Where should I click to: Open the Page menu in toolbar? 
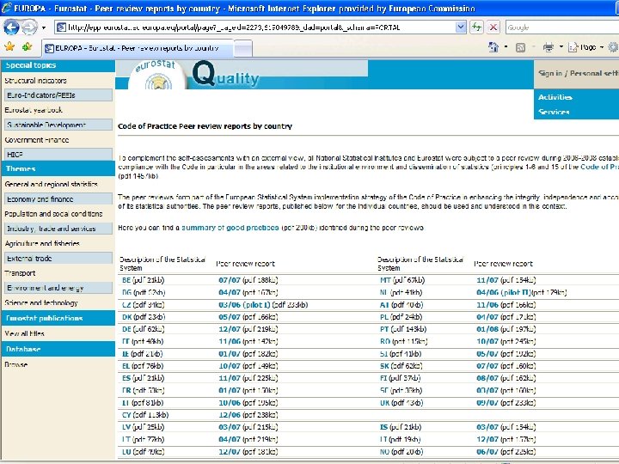(x=585, y=47)
